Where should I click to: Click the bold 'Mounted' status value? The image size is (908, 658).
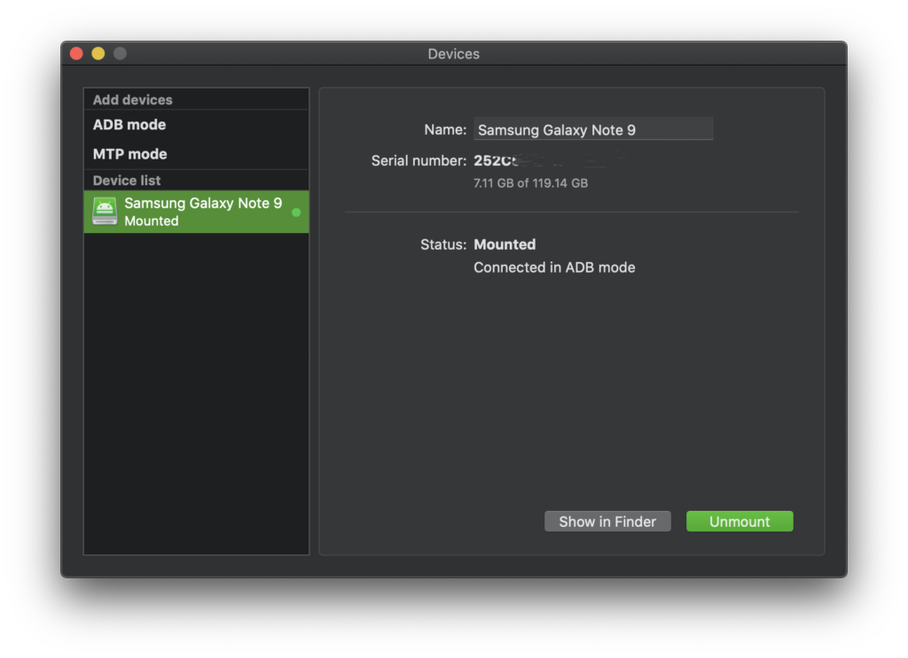pos(505,244)
